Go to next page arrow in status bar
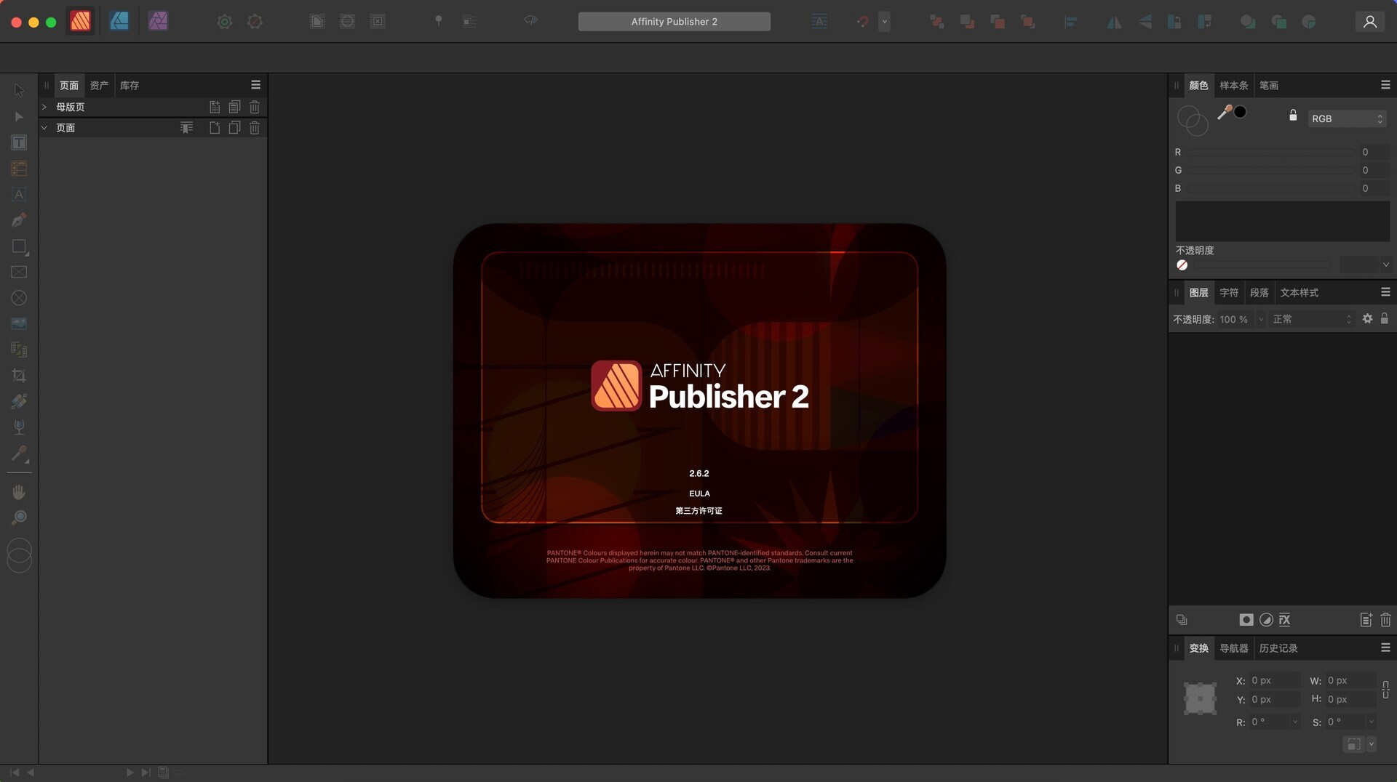This screenshot has width=1397, height=782. (x=130, y=773)
